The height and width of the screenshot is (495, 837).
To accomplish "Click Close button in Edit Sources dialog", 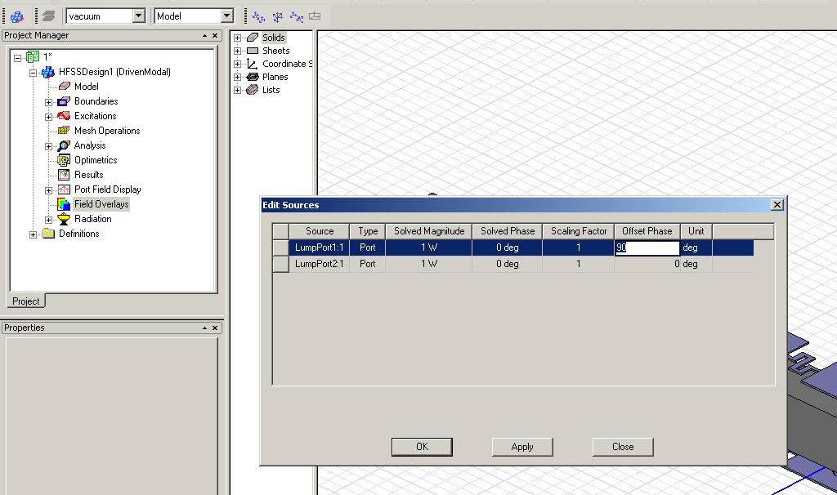I will [622, 447].
